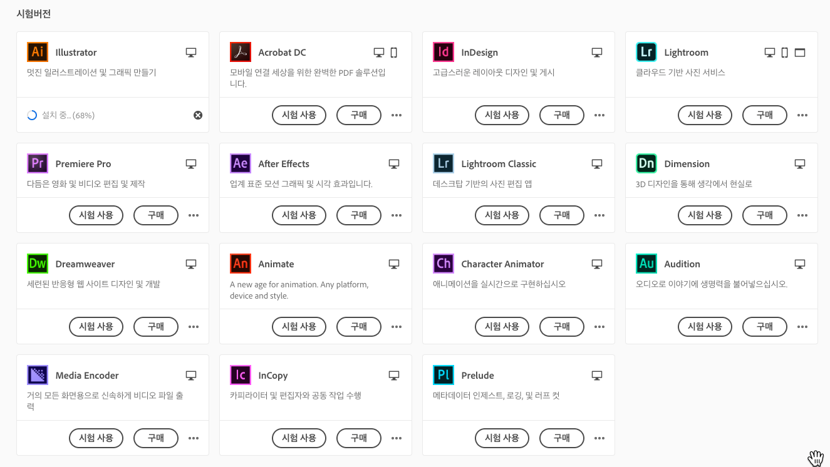Open more options for Dreamweaver
The image size is (830, 467).
click(194, 327)
